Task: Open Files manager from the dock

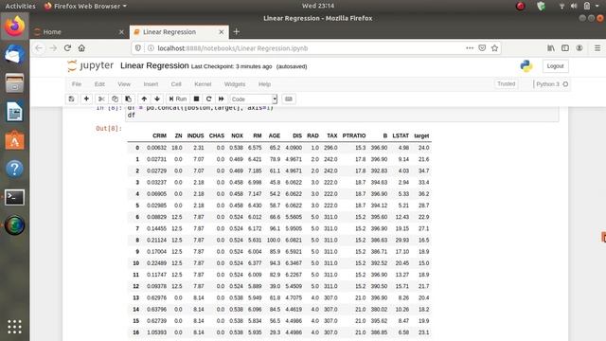Action: pyautogui.click(x=14, y=82)
